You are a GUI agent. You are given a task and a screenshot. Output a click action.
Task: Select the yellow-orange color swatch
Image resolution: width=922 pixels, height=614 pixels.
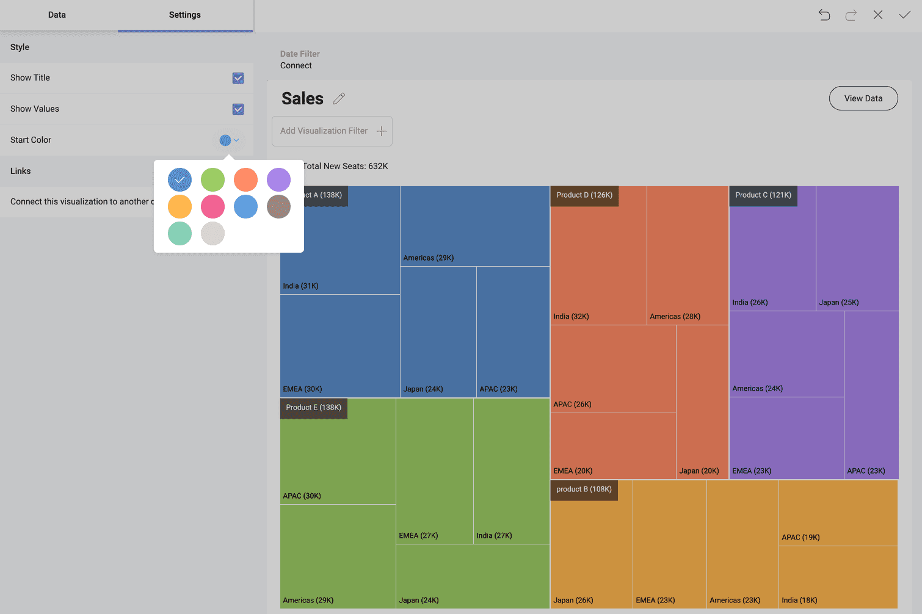180,207
